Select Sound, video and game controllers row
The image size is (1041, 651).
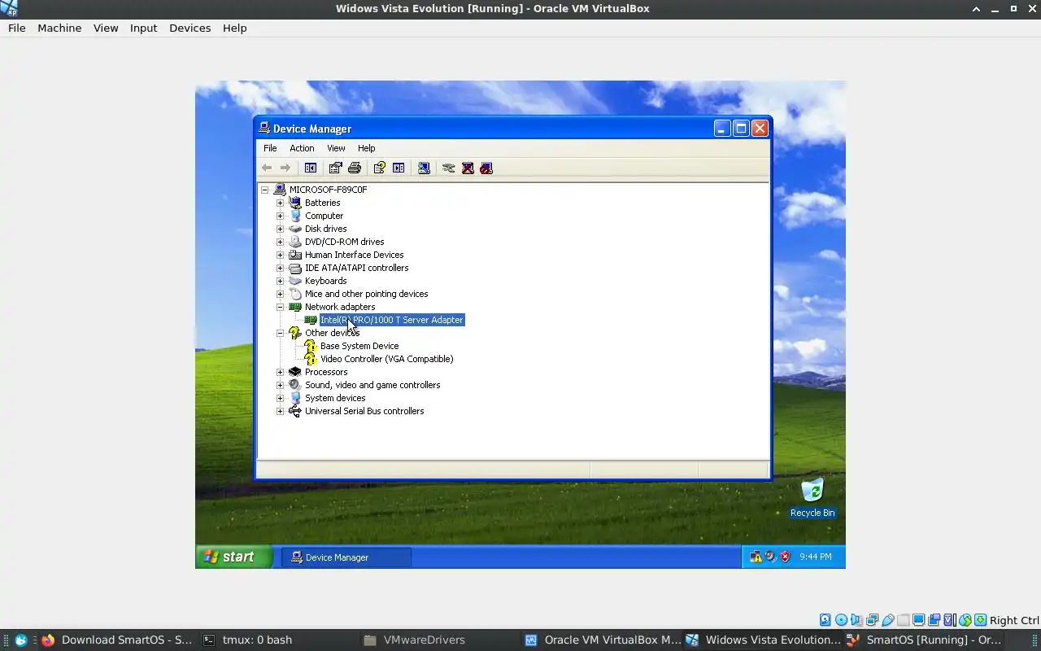(372, 385)
